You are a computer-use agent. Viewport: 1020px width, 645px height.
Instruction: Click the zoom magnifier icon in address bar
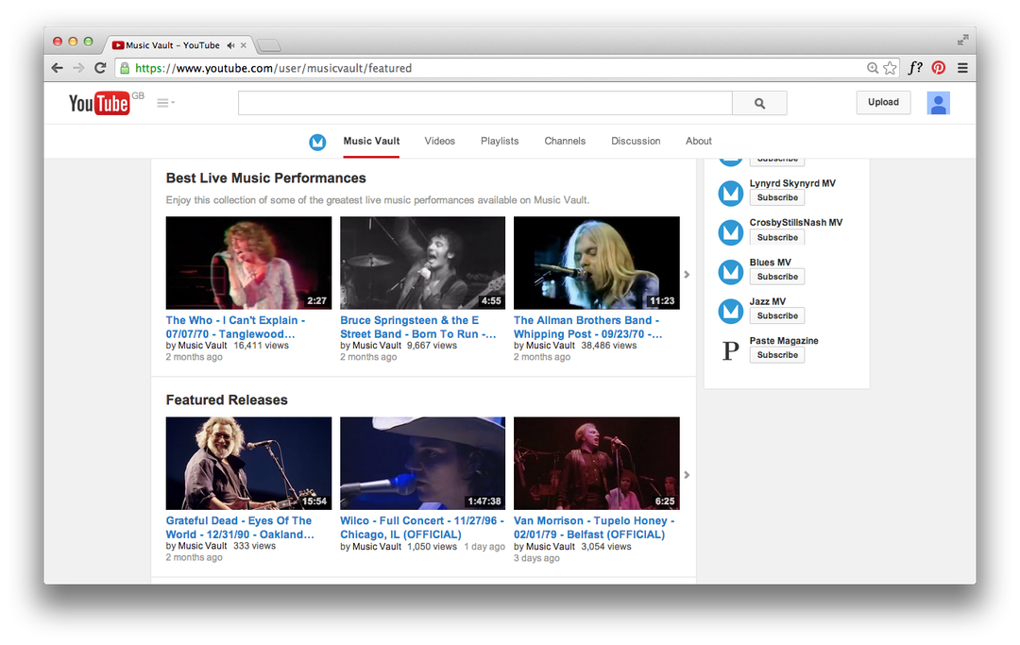(873, 68)
